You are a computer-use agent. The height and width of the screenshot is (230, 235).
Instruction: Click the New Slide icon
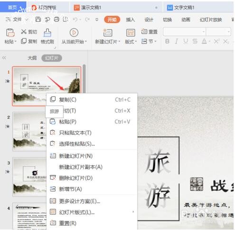[x=108, y=33]
